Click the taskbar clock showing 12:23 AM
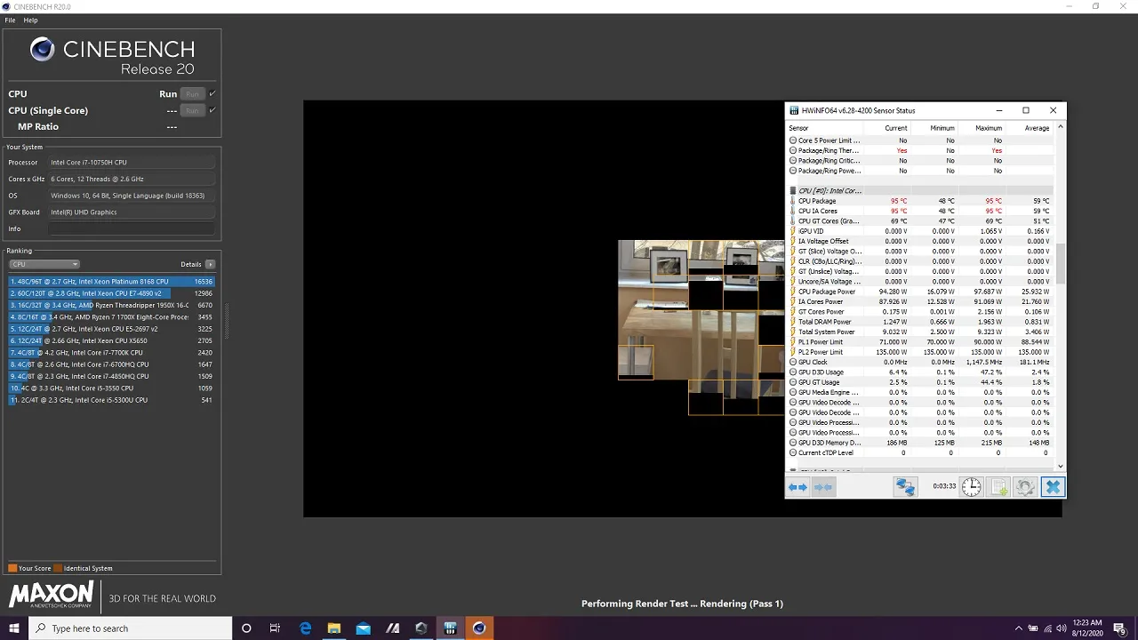The image size is (1138, 640). click(1087, 628)
